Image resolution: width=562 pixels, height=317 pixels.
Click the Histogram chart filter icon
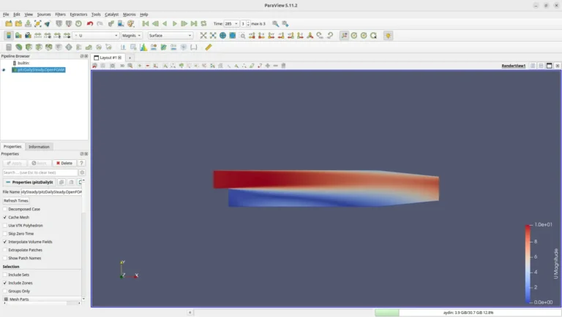(143, 47)
